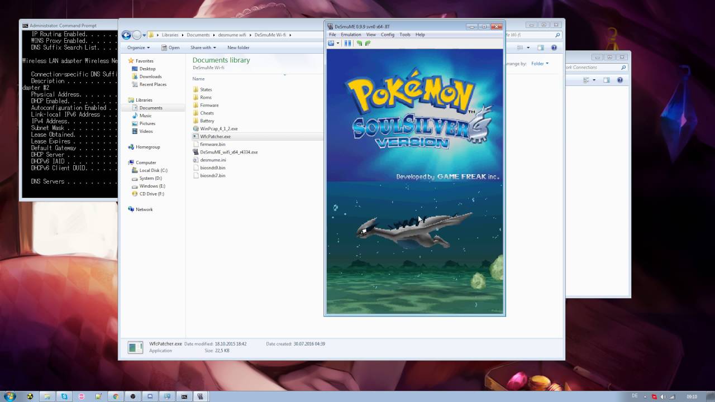Select DeSmuME_wifi_x64_r4334.exe file
Screen dimensions: 715x402
[x=228, y=152]
